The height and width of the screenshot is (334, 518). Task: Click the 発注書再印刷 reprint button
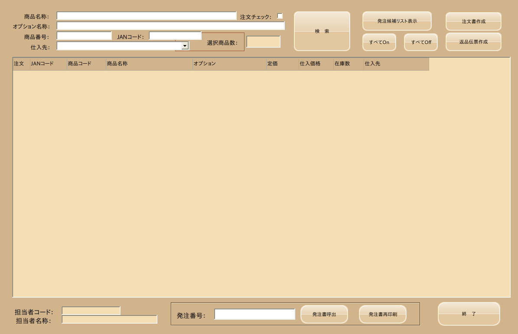click(383, 314)
